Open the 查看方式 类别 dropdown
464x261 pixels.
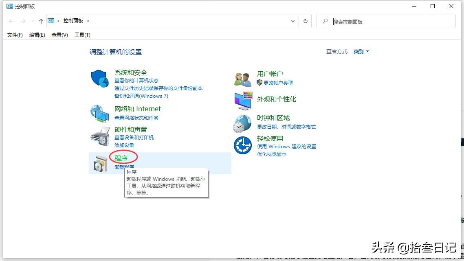coord(362,51)
